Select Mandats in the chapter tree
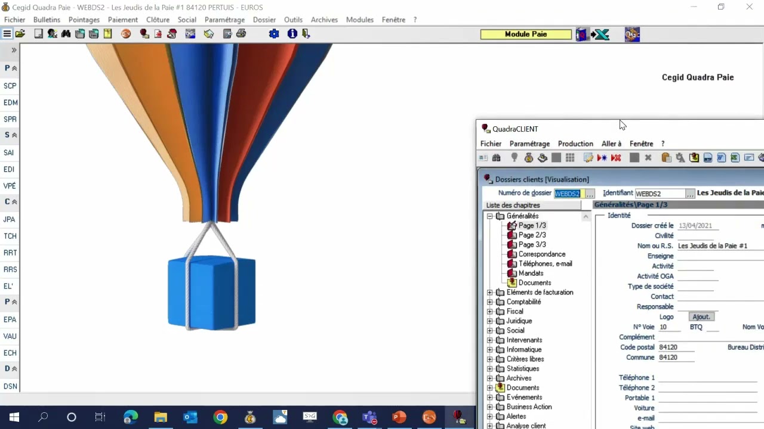 [531, 273]
